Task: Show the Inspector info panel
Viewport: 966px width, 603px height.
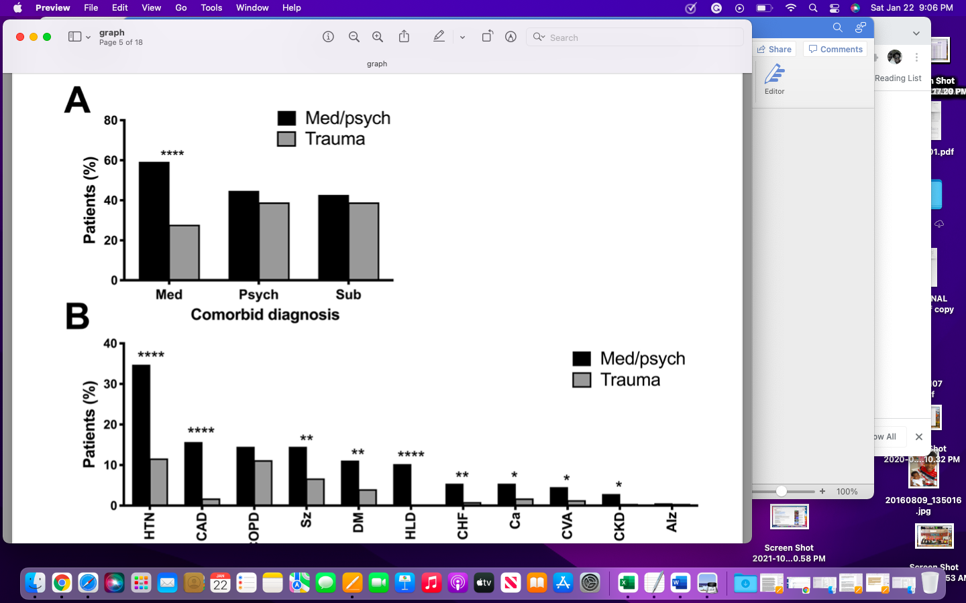Action: [328, 37]
